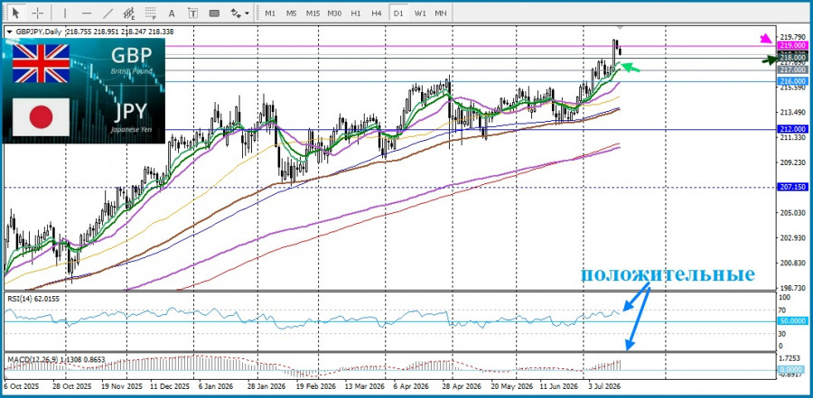Screen dimensions: 813x398
Task: Switch to the M1 timeframe
Action: pyautogui.click(x=270, y=14)
